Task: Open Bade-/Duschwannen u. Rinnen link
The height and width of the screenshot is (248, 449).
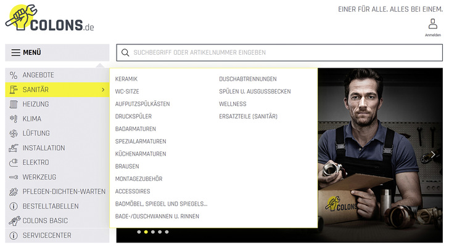Action: coord(157,217)
